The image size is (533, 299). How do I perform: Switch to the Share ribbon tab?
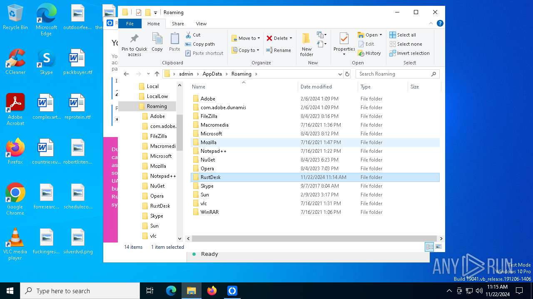[178, 24]
